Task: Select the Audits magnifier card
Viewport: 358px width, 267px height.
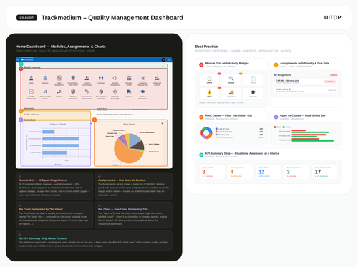Action: 231,79
